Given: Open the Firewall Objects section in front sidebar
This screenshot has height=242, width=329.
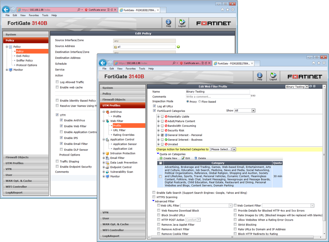Looking at the screenshot, I should coord(122,100).
